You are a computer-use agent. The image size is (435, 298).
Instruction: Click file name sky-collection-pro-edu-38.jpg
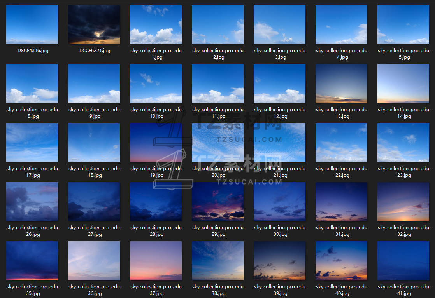(x=219, y=290)
